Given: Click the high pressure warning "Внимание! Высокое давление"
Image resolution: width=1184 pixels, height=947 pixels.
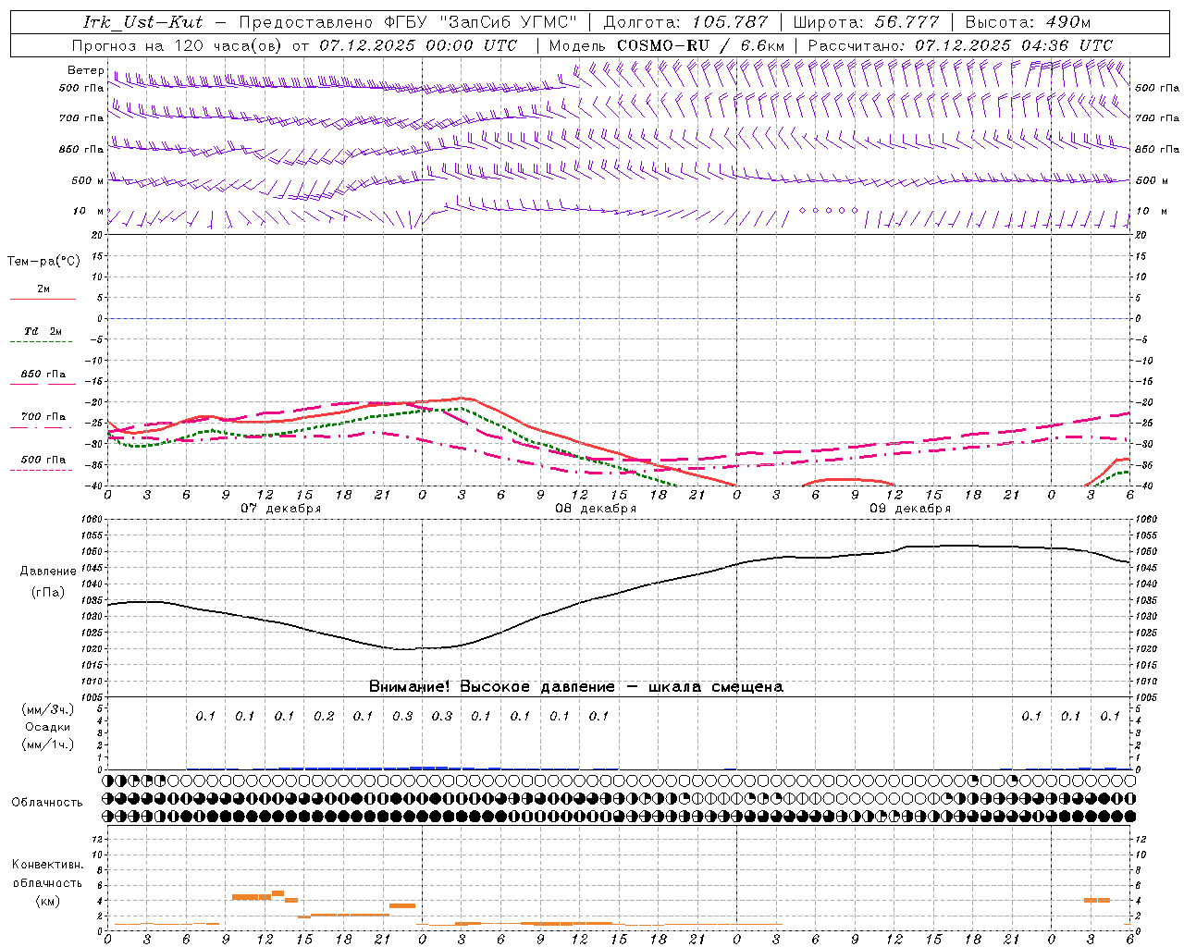Looking at the screenshot, I should [491, 687].
